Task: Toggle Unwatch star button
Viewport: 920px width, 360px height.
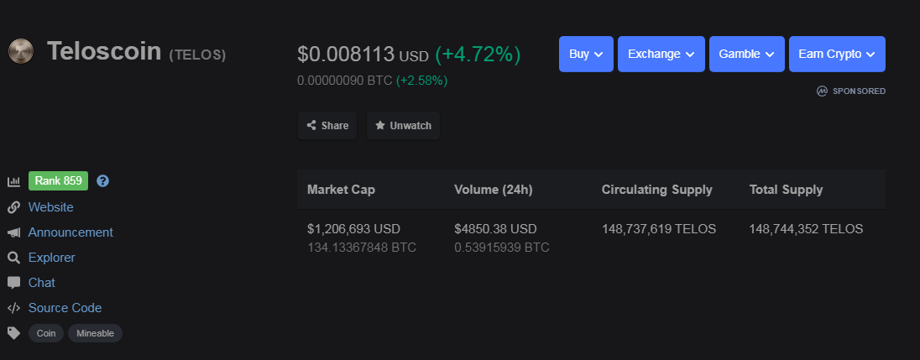Action: coord(403,126)
